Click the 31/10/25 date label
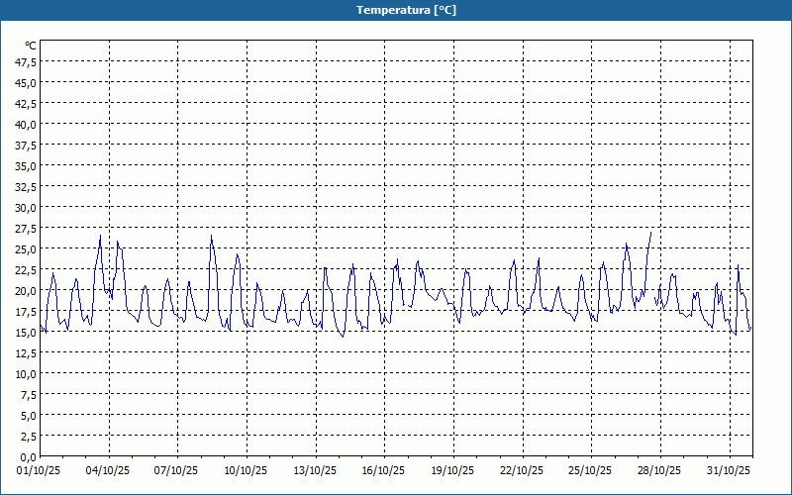Screen dimensions: 792x495 point(728,469)
